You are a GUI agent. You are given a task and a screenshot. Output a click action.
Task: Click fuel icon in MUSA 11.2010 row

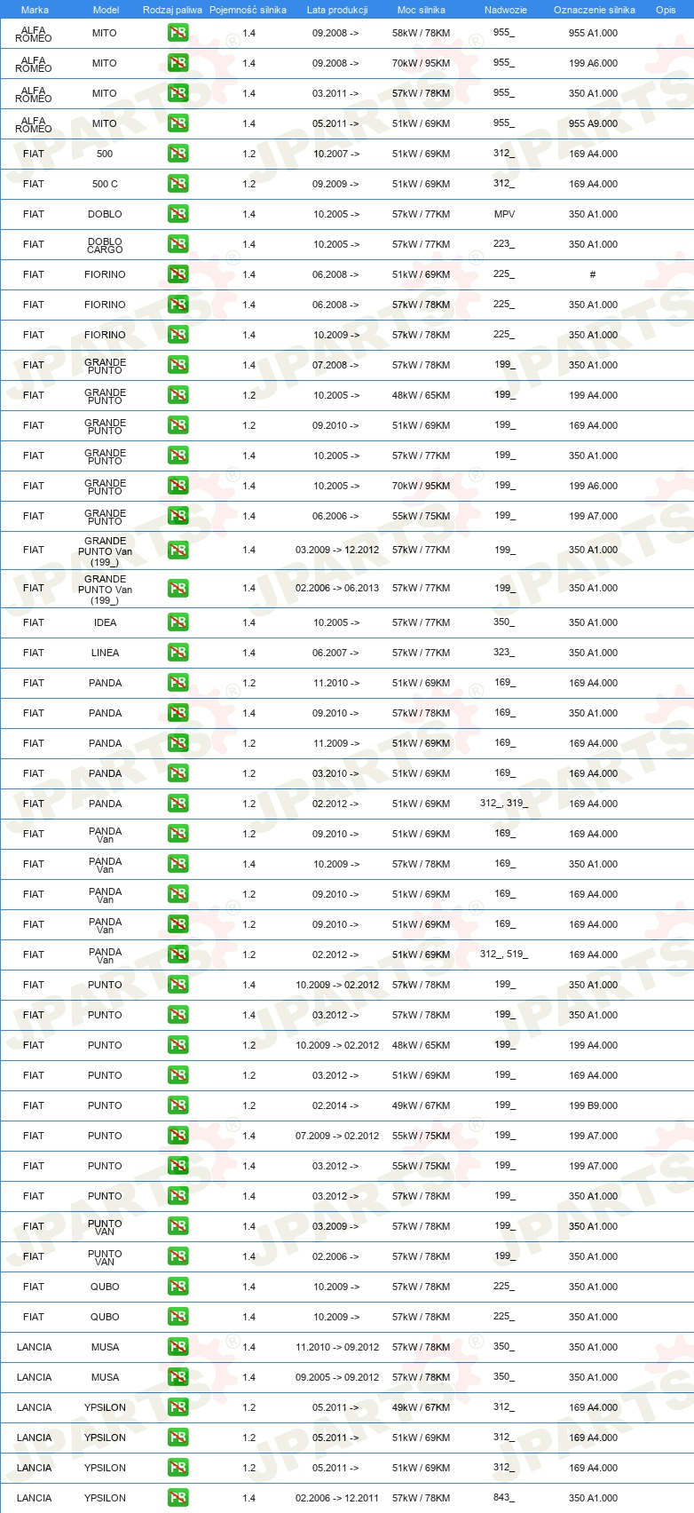(177, 1347)
